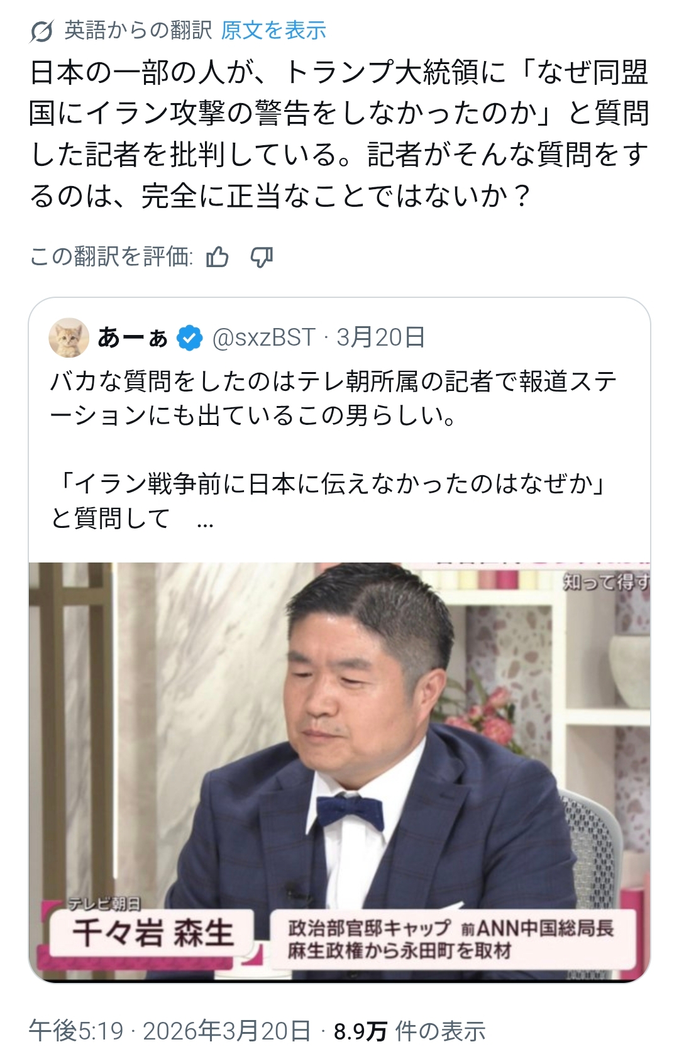Click the Grok translation icon
The width and height of the screenshot is (679, 1059).
[x=41, y=31]
